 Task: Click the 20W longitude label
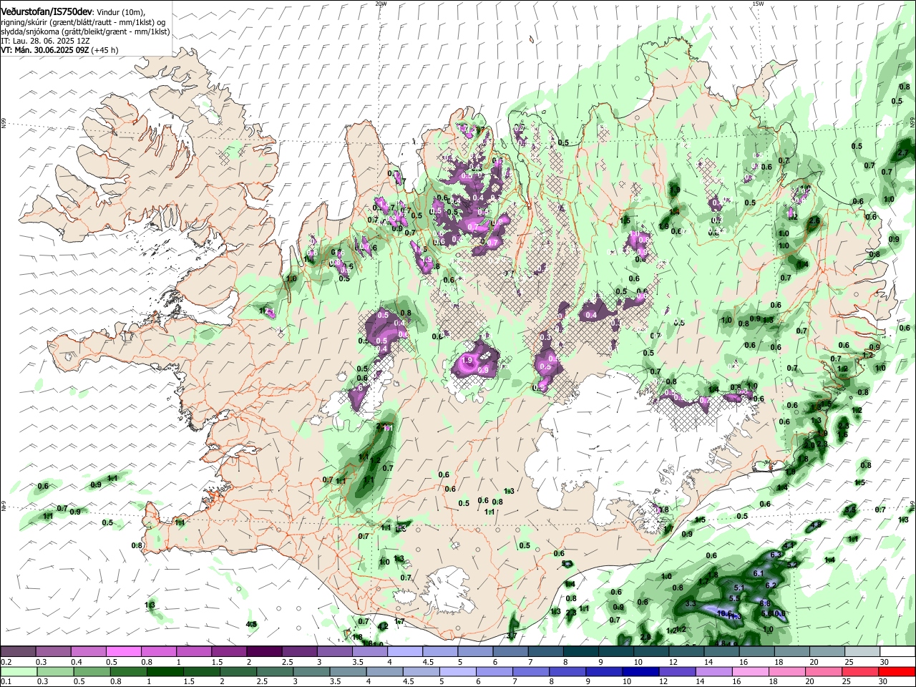[x=381, y=4]
